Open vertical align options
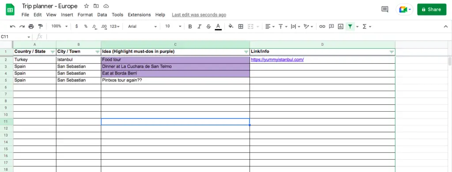452x172 pixels. tap(283, 26)
